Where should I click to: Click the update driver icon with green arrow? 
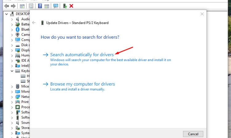[65, 6]
